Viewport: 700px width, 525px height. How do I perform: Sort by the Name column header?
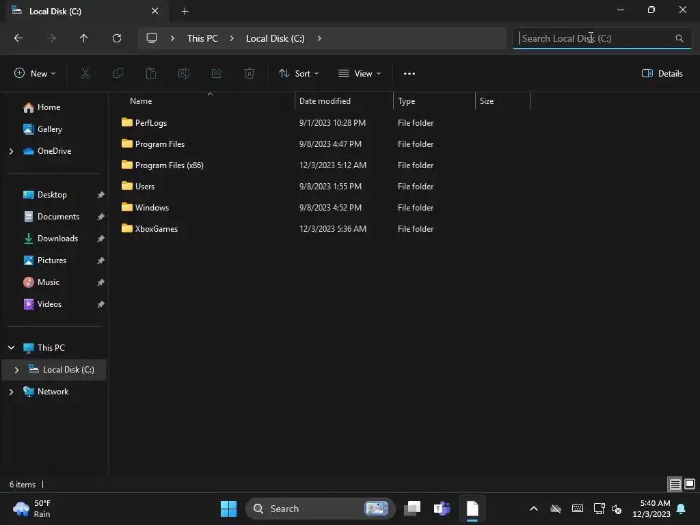click(x=203, y=101)
